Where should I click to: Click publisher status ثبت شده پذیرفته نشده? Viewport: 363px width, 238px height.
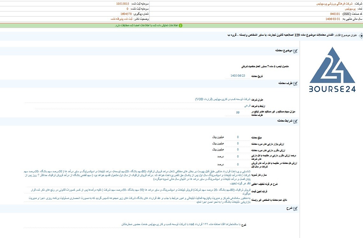point(122,19)
